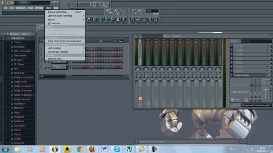
Task: Click the graph editor icon in step sequencer
Action: pyautogui.click(x=116, y=41)
